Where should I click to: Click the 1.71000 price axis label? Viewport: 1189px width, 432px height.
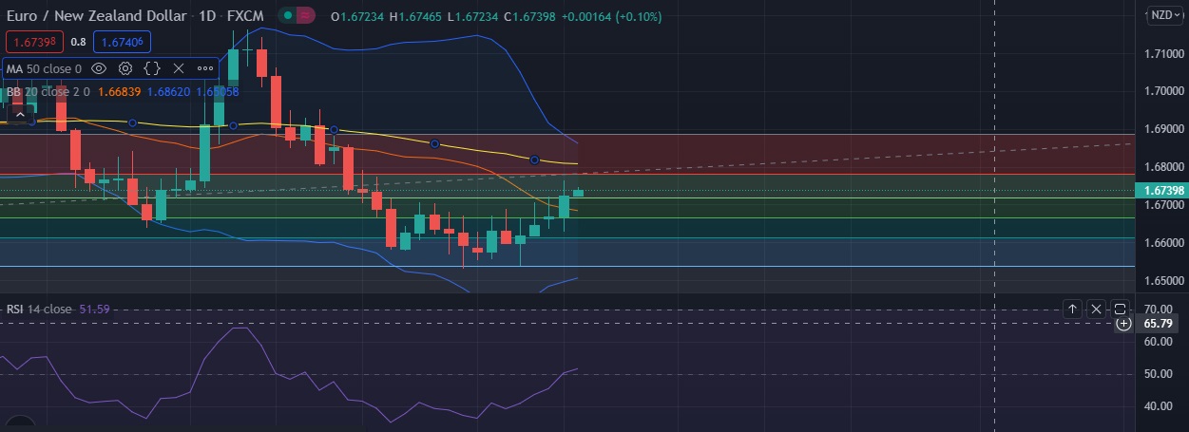pos(1163,54)
